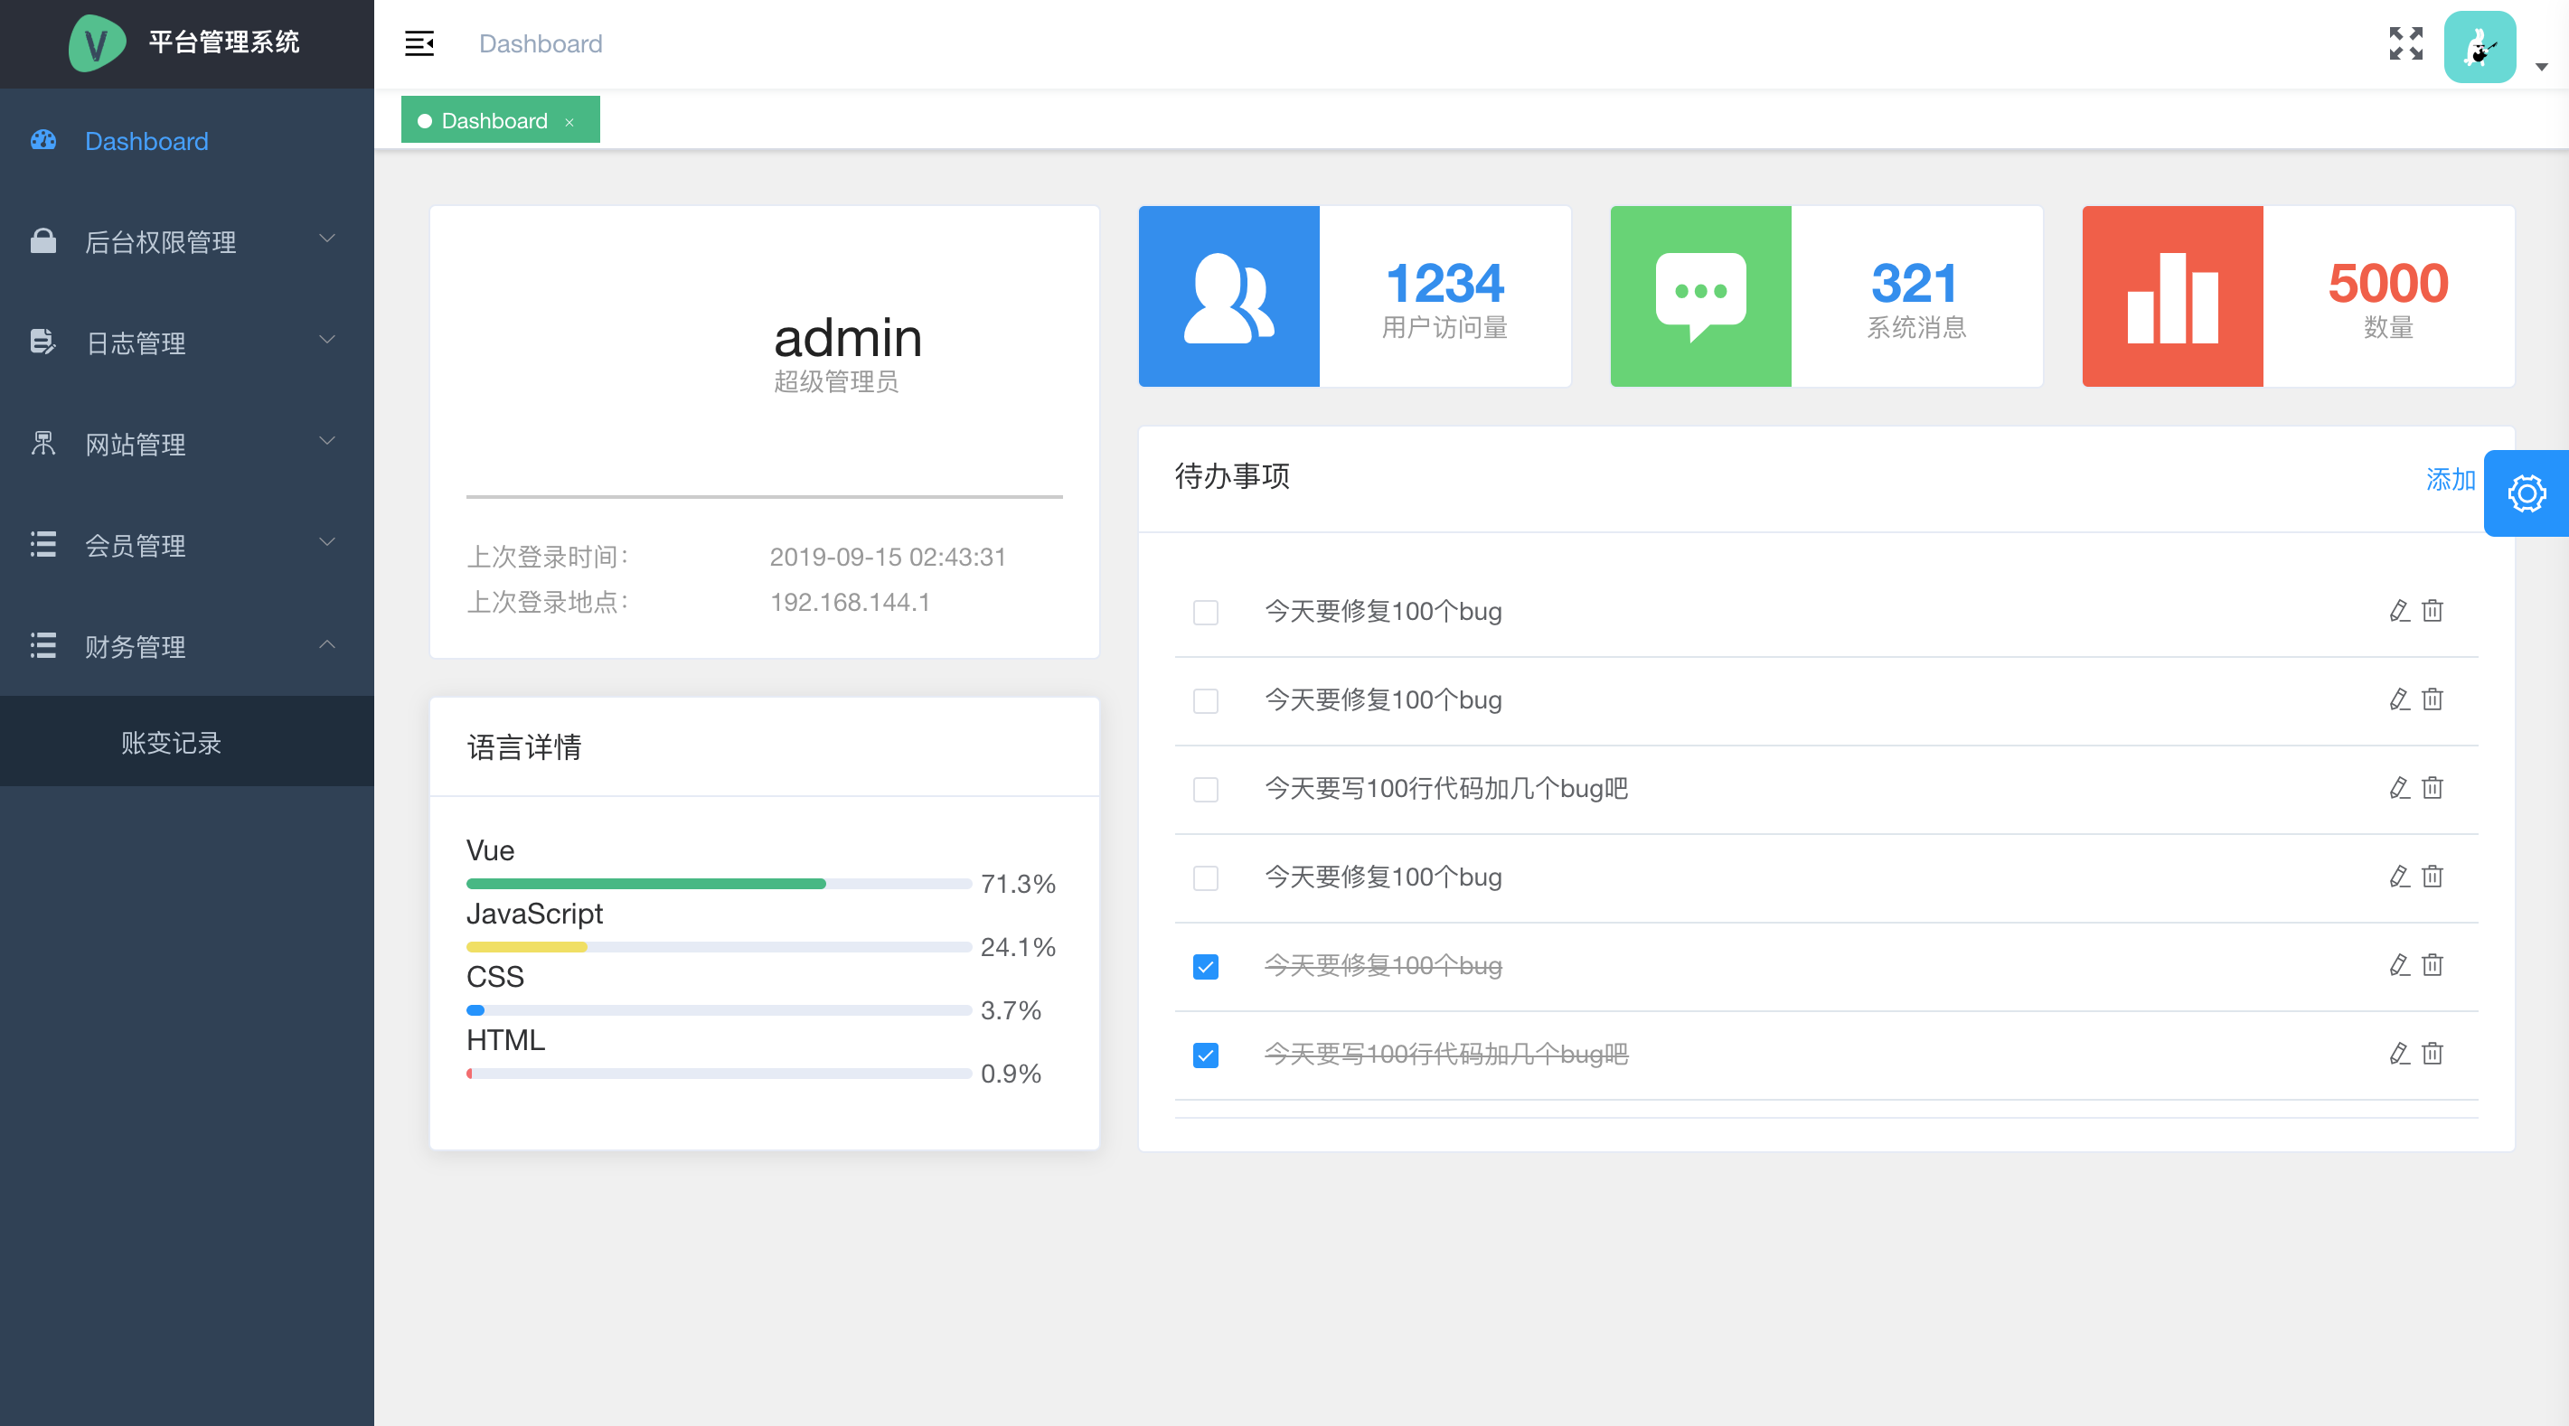The width and height of the screenshot is (2569, 1426).
Task: Open the user avatar dropdown arrow
Action: point(2541,67)
